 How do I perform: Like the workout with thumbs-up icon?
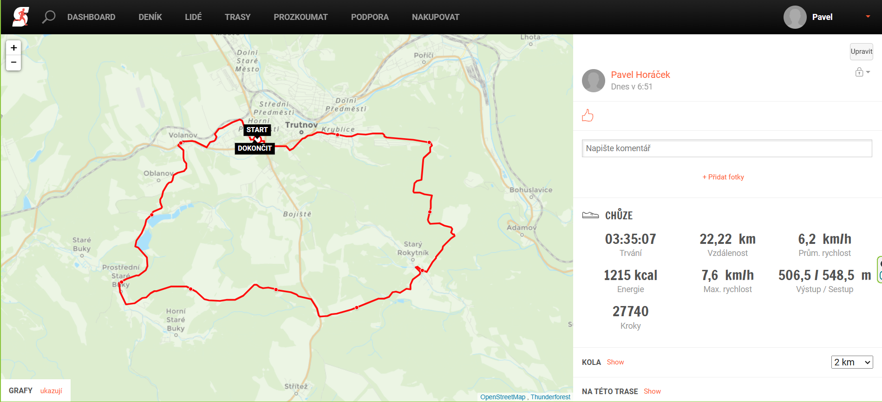tap(588, 115)
